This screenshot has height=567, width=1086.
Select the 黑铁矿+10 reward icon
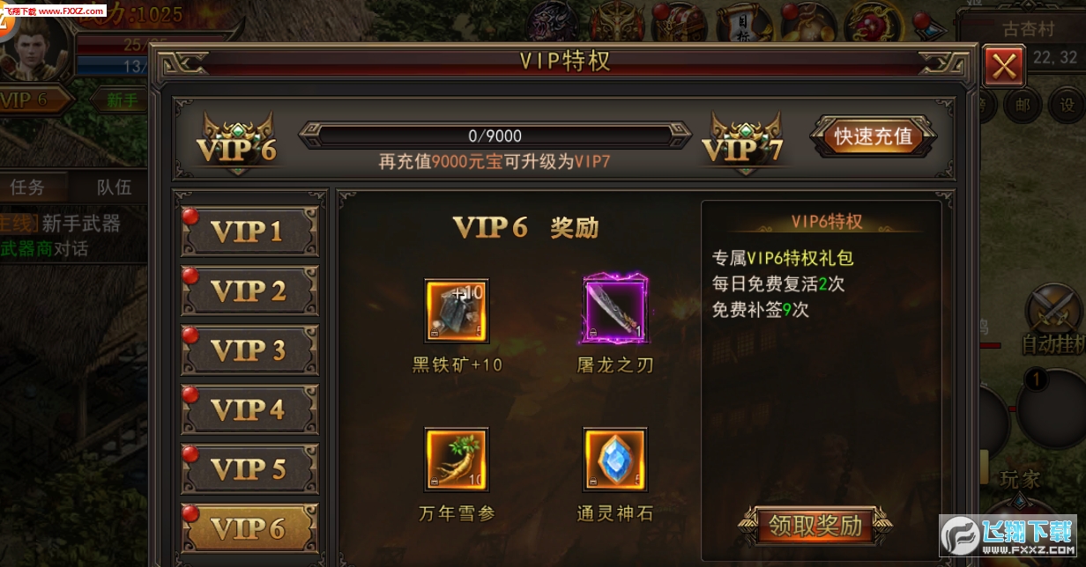pyautogui.click(x=457, y=310)
